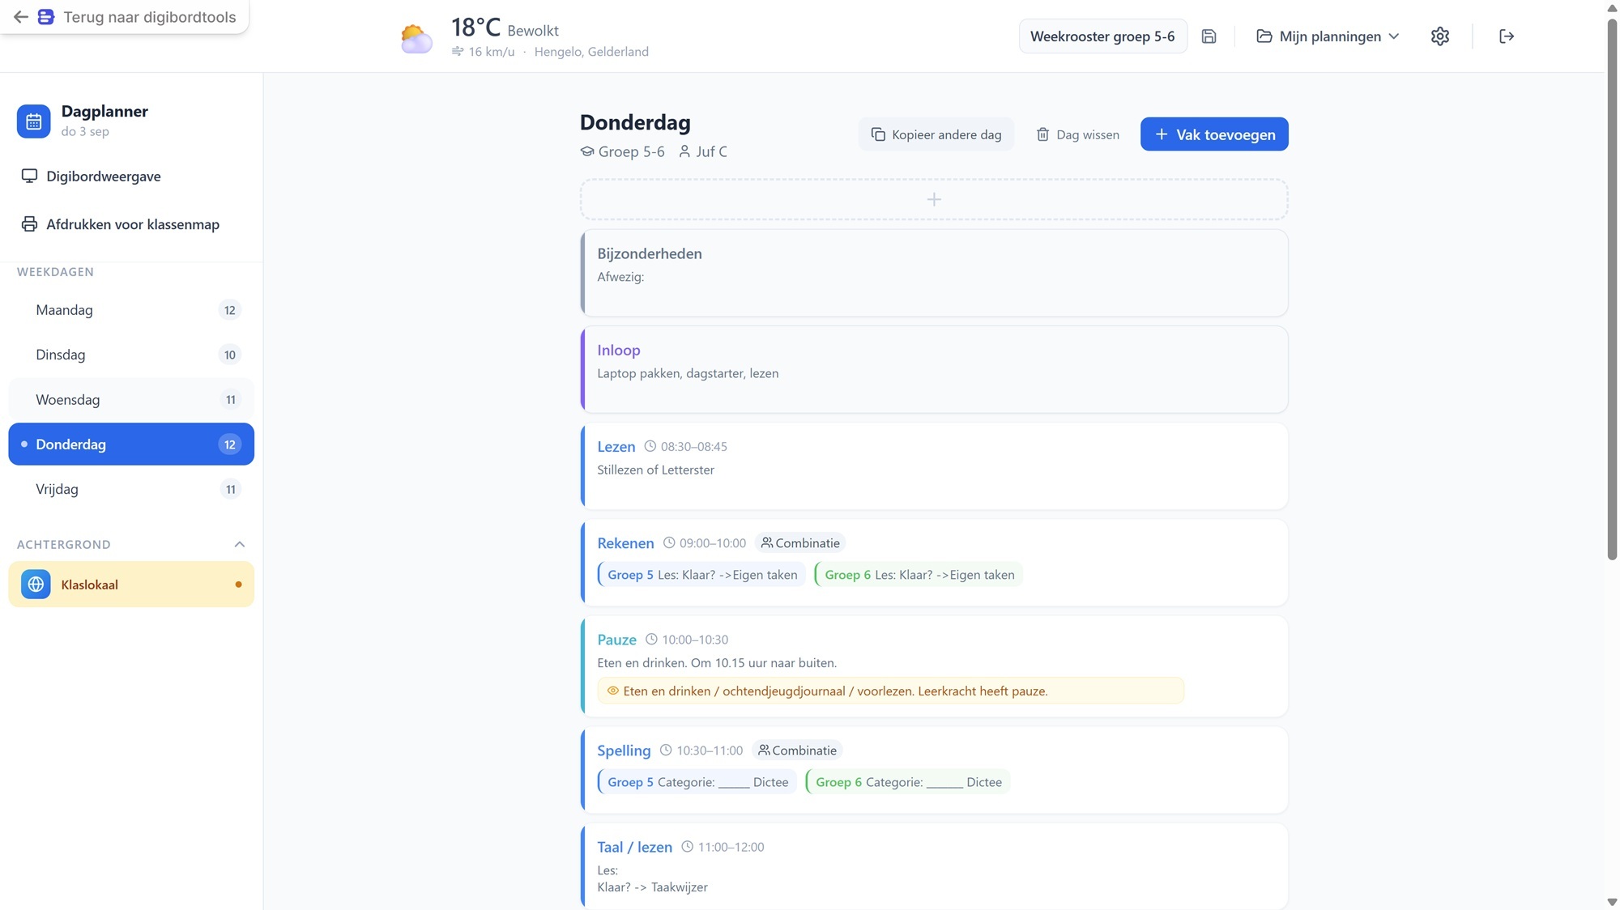Click the Rekenen subject title
The image size is (1620, 910).
coord(625,543)
